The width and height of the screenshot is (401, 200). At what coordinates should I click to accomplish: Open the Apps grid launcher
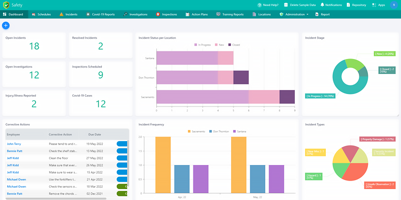374,4
